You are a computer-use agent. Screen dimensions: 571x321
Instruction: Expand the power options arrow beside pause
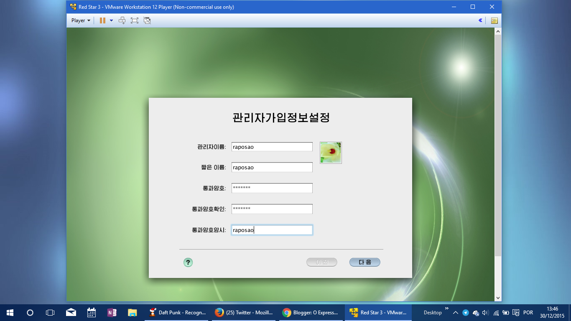(x=111, y=20)
